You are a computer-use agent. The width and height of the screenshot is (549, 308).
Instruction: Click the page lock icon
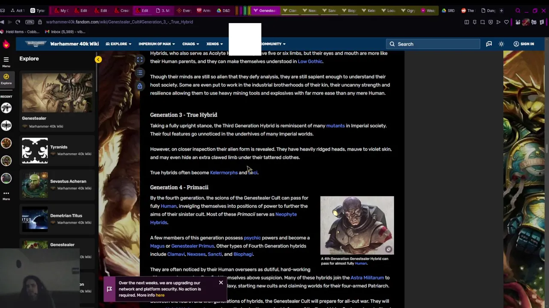(140, 86)
